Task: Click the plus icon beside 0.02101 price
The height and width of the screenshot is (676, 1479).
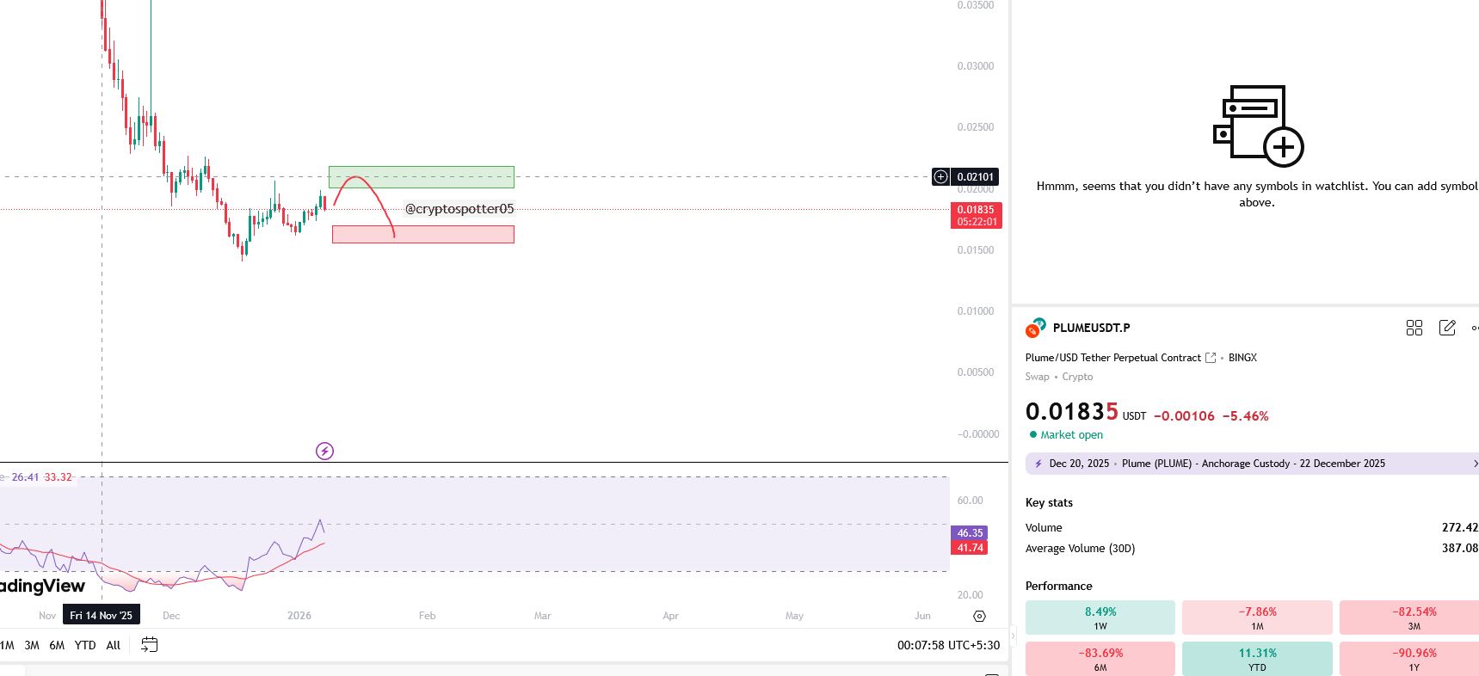Action: (941, 176)
